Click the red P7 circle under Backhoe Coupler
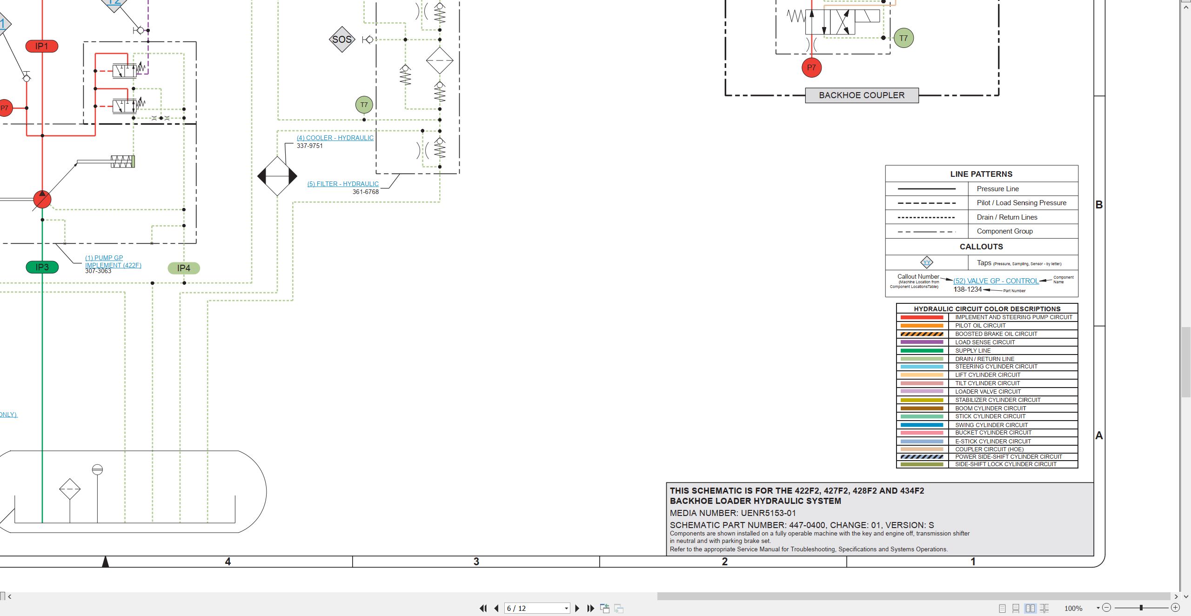The image size is (1191, 616). click(811, 67)
